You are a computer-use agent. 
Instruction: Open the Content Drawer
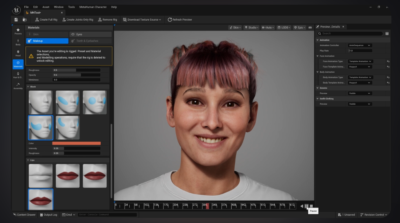24,215
